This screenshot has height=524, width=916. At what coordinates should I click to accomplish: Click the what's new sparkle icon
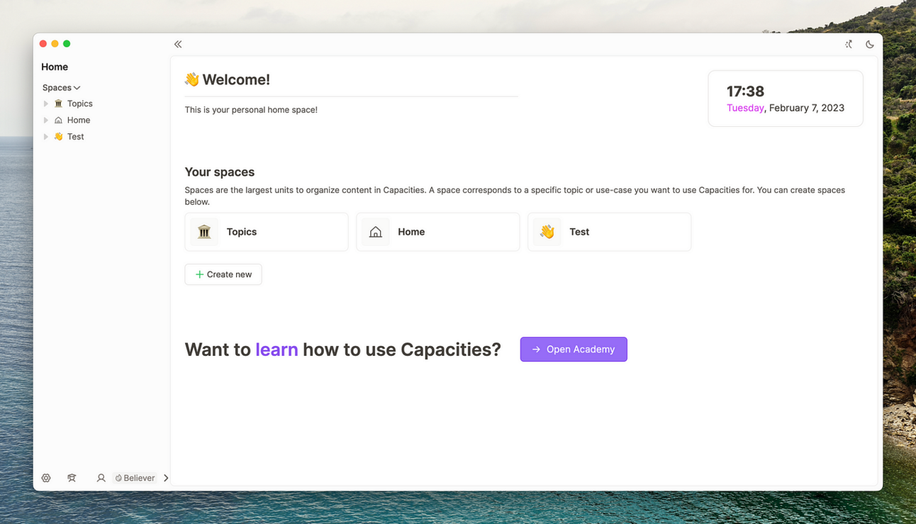click(848, 44)
